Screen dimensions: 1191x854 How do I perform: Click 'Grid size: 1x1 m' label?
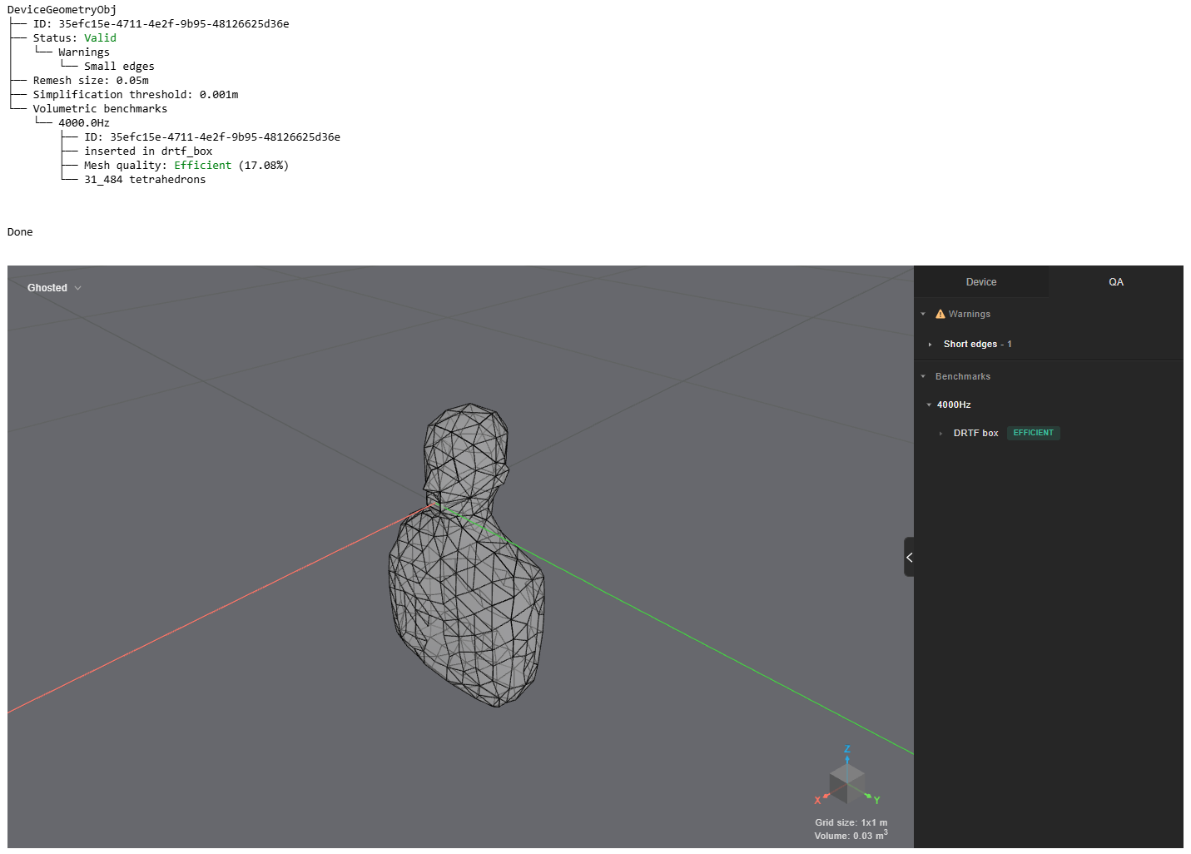coord(851,822)
